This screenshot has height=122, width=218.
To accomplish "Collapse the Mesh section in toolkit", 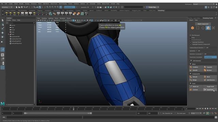I will click(x=190, y=64).
